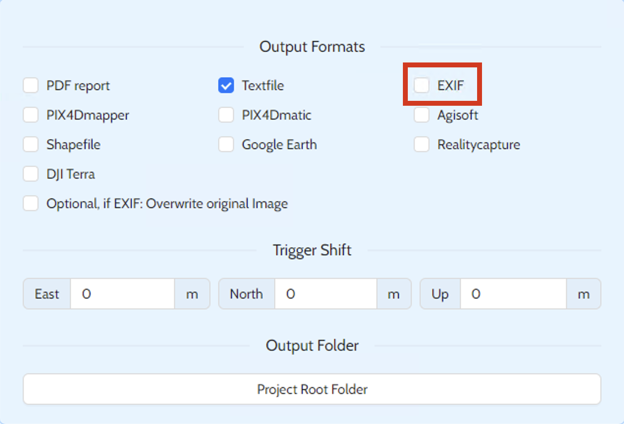Enable Google Earth output format
624x424 pixels.
click(x=226, y=145)
